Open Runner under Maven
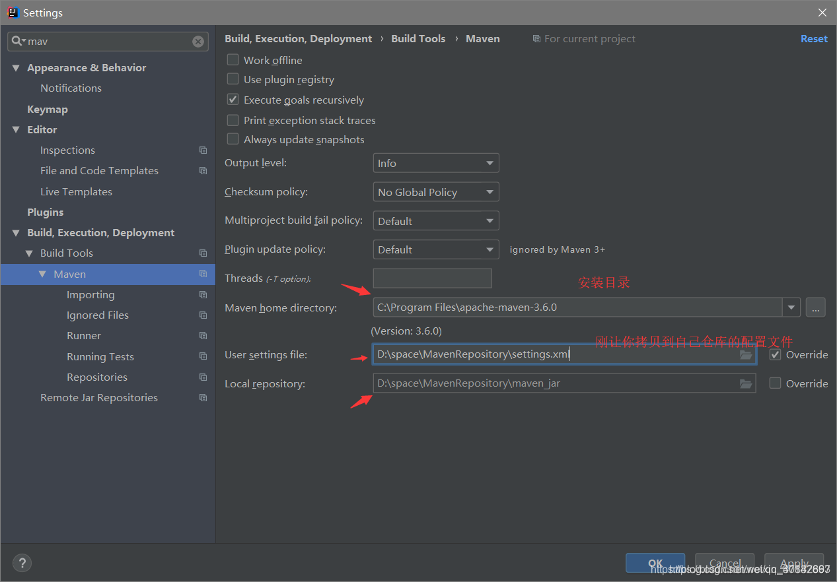 [x=84, y=336]
